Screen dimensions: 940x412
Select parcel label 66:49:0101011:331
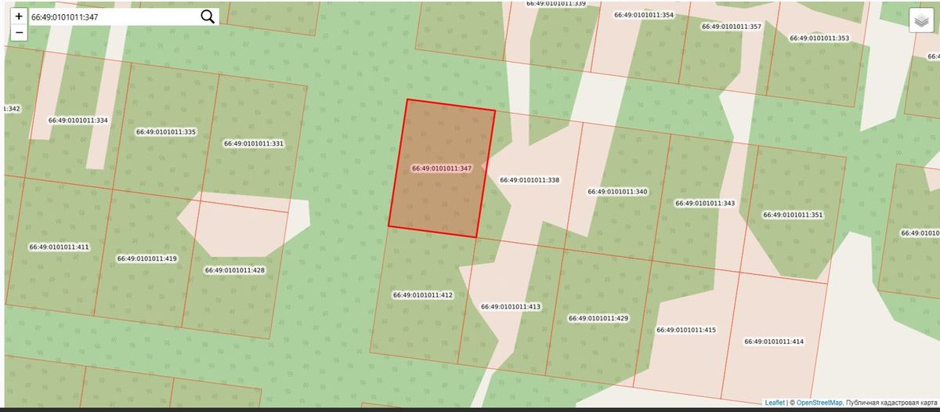[253, 143]
